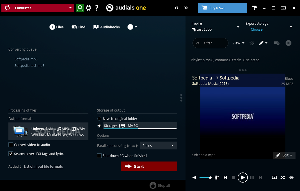Clear the playlist with the X circle
300x191 pixels.
click(x=288, y=43)
